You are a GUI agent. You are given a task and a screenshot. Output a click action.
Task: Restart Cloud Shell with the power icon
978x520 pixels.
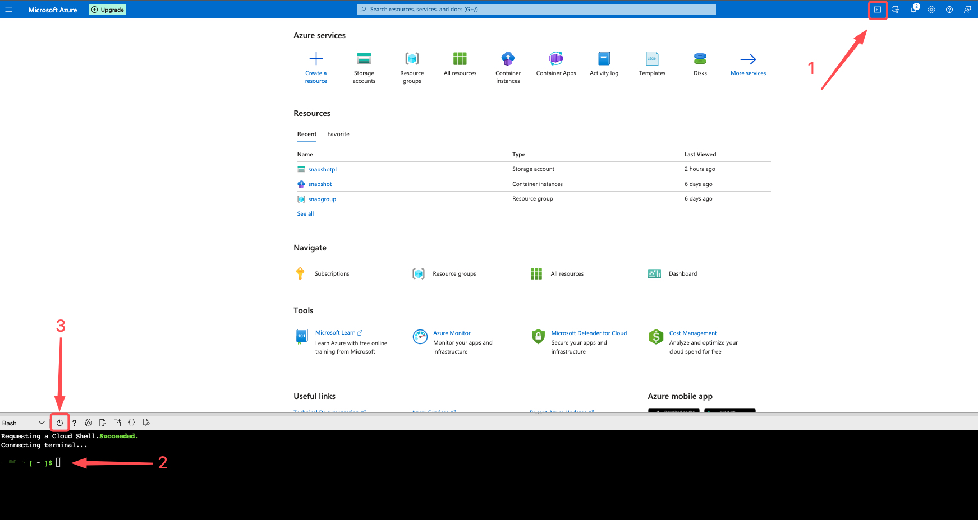[59, 423]
